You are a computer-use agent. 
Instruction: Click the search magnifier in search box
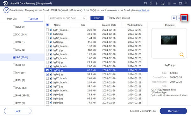(84, 18)
